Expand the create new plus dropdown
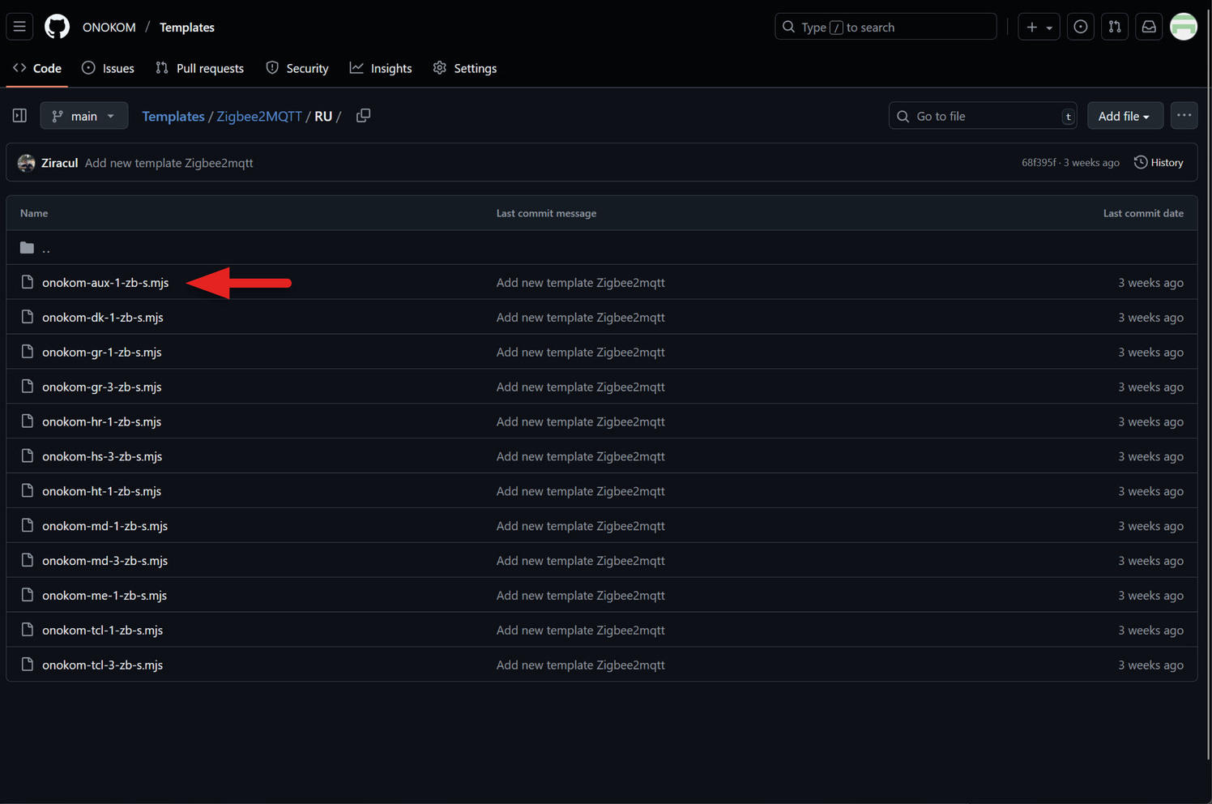Screen dimensions: 1212x804 click(1039, 27)
